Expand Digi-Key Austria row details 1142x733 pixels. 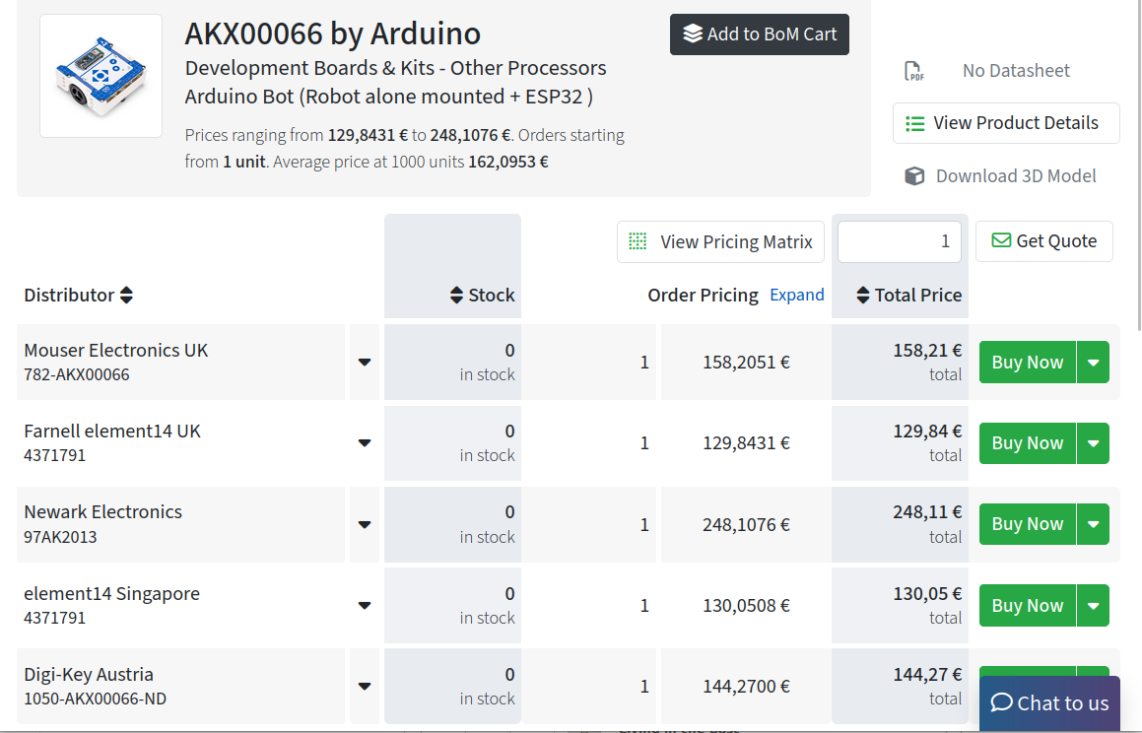point(365,686)
